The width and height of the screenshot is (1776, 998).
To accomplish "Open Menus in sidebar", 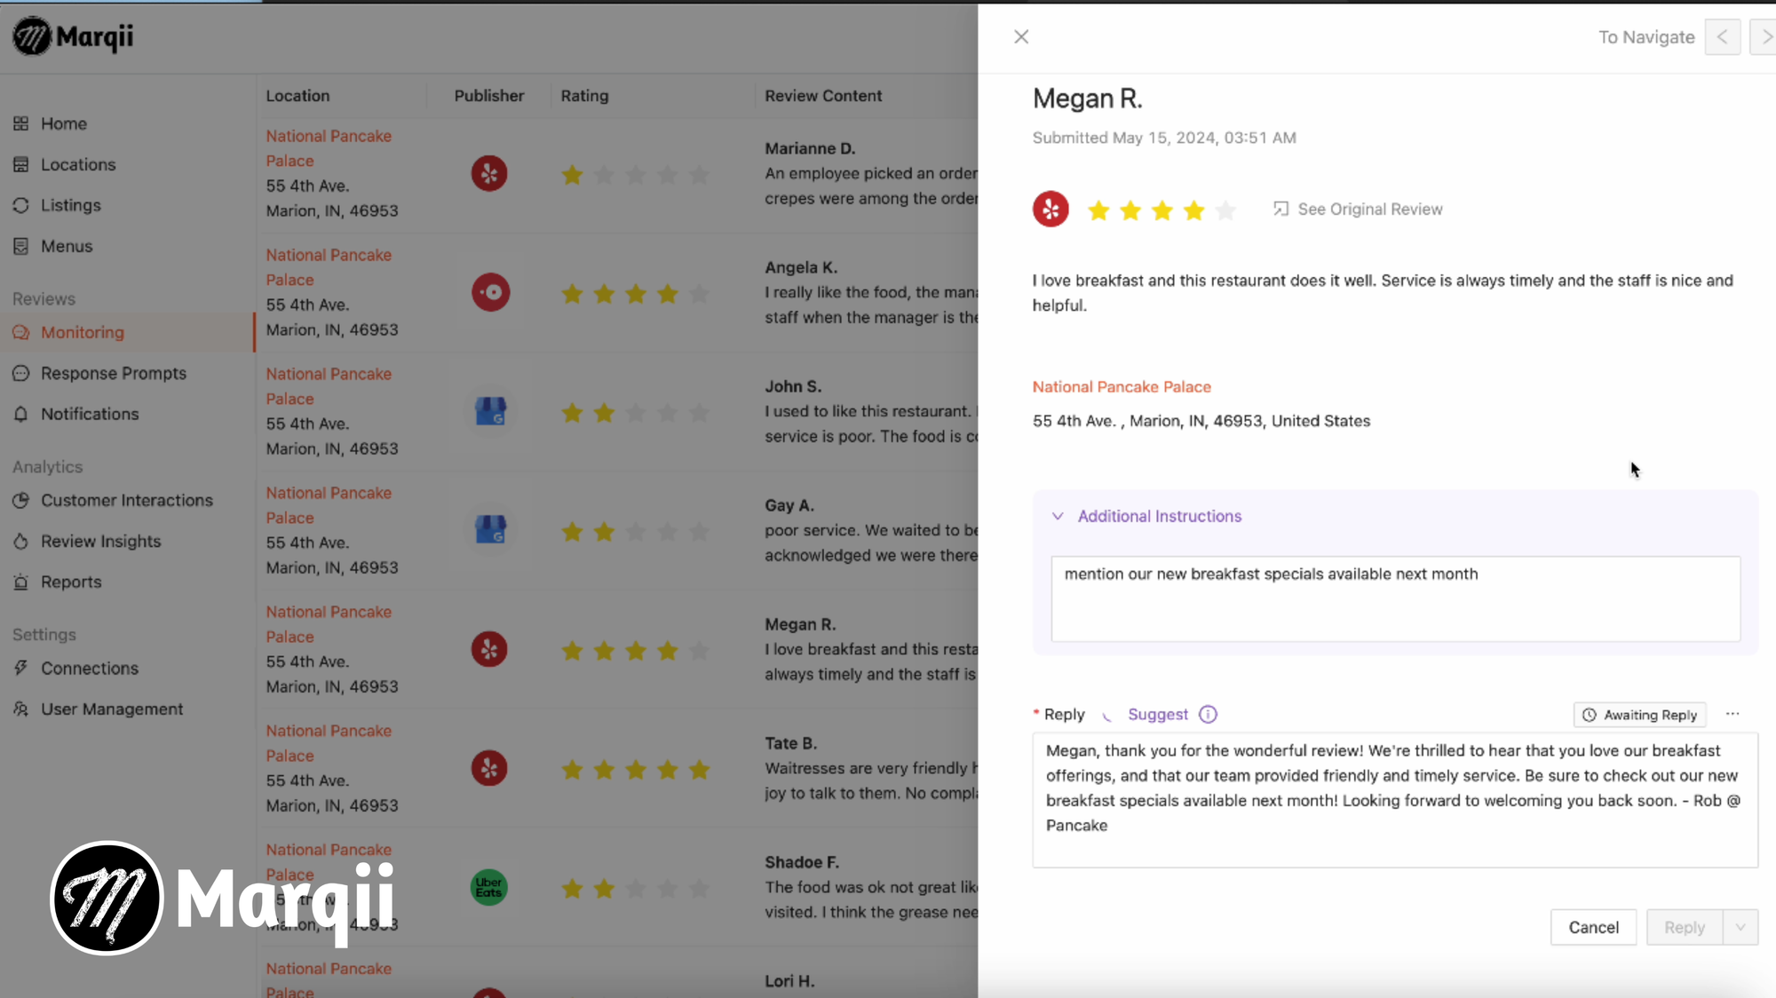I will click(x=67, y=247).
